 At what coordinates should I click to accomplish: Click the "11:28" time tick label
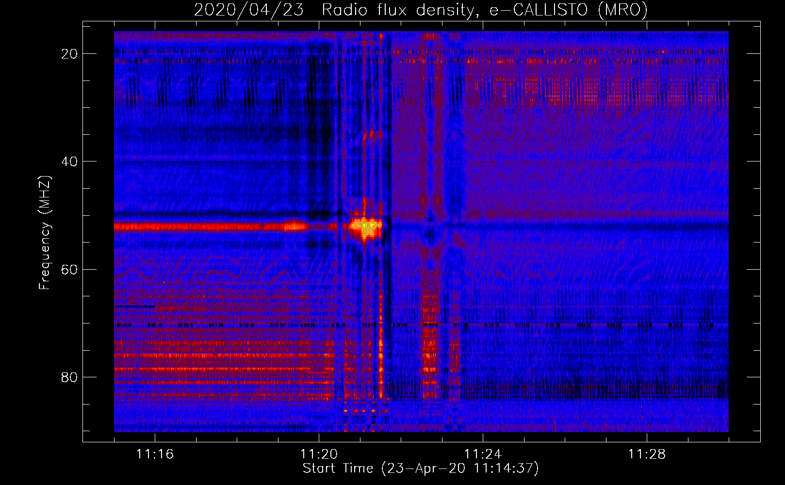[647, 454]
